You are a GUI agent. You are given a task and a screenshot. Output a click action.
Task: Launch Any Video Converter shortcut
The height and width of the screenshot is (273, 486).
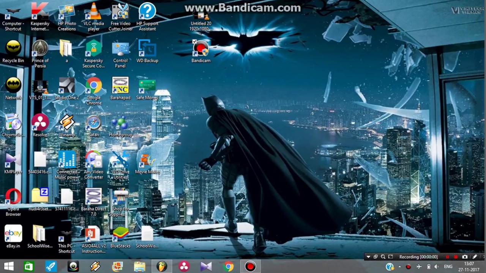(x=93, y=165)
